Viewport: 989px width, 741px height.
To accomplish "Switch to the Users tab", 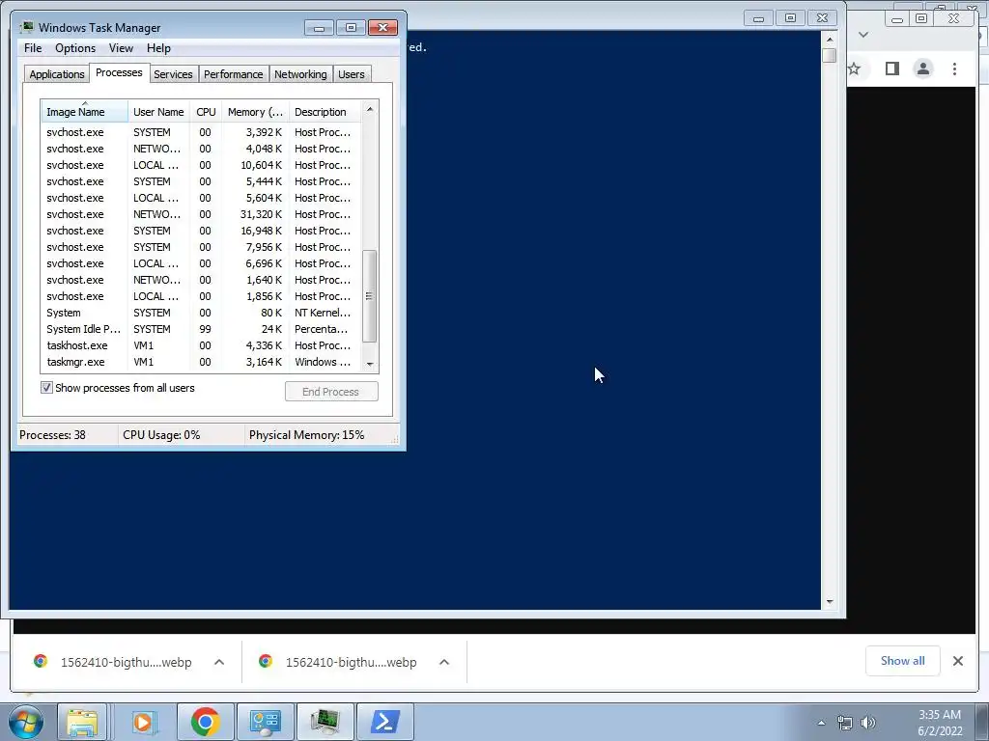I will tap(352, 74).
